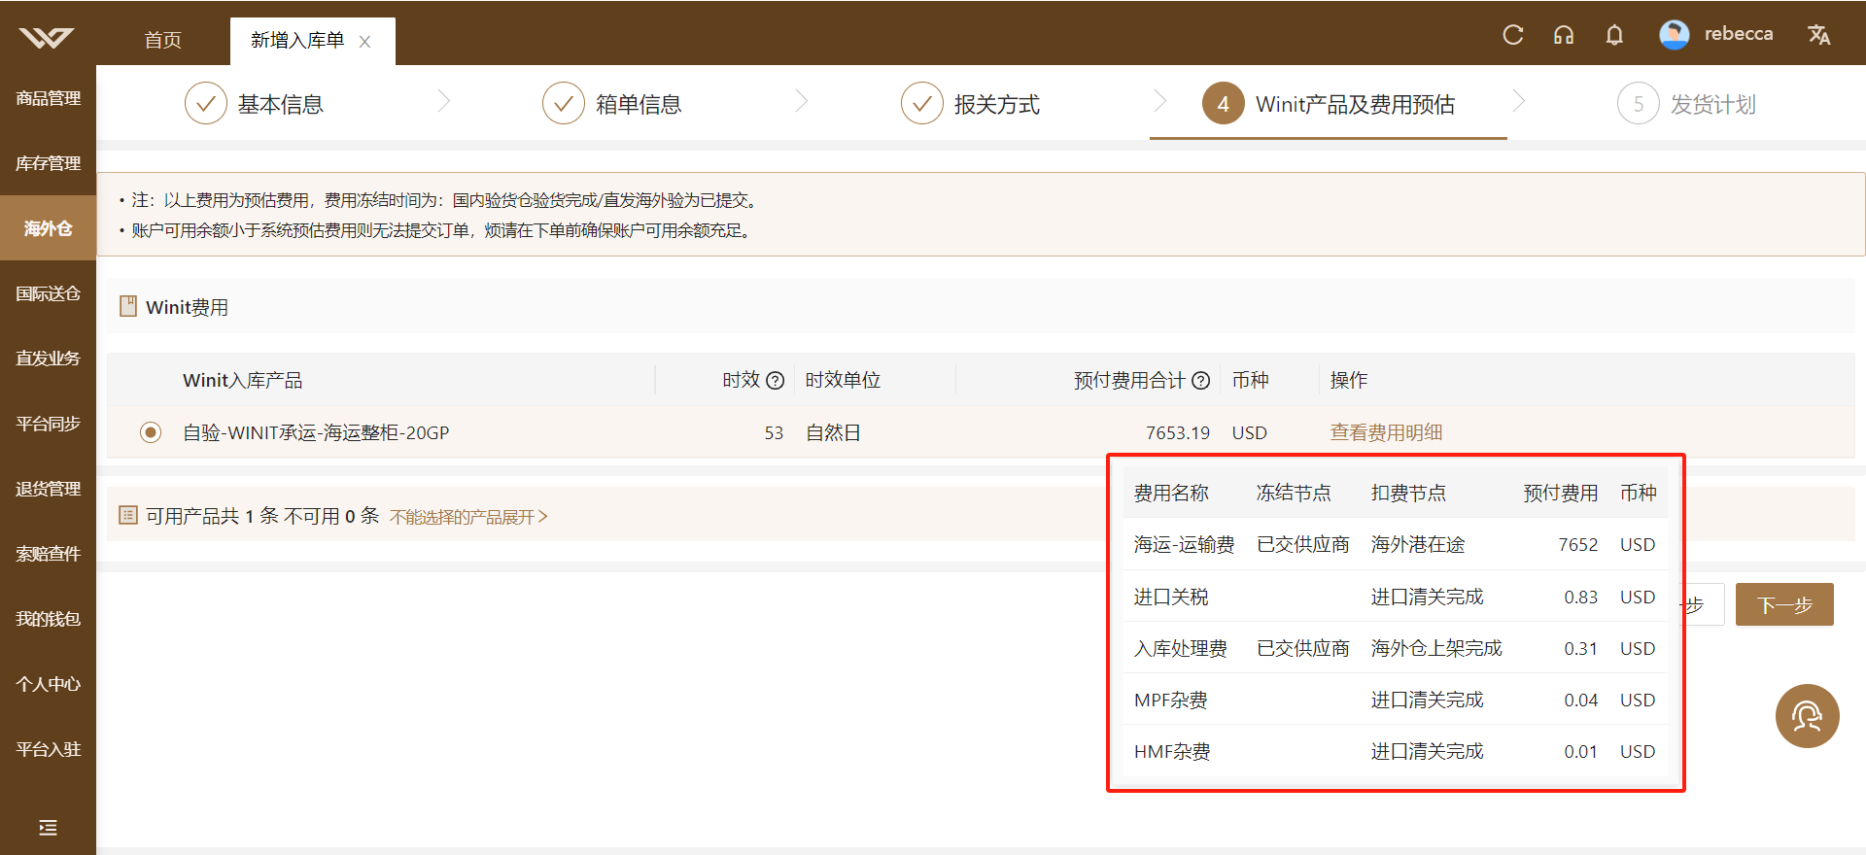Click the help icon next to 时效

pyautogui.click(x=775, y=381)
